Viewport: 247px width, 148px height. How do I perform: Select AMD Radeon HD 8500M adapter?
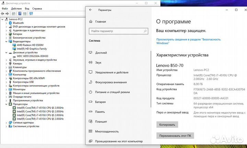[30, 45]
